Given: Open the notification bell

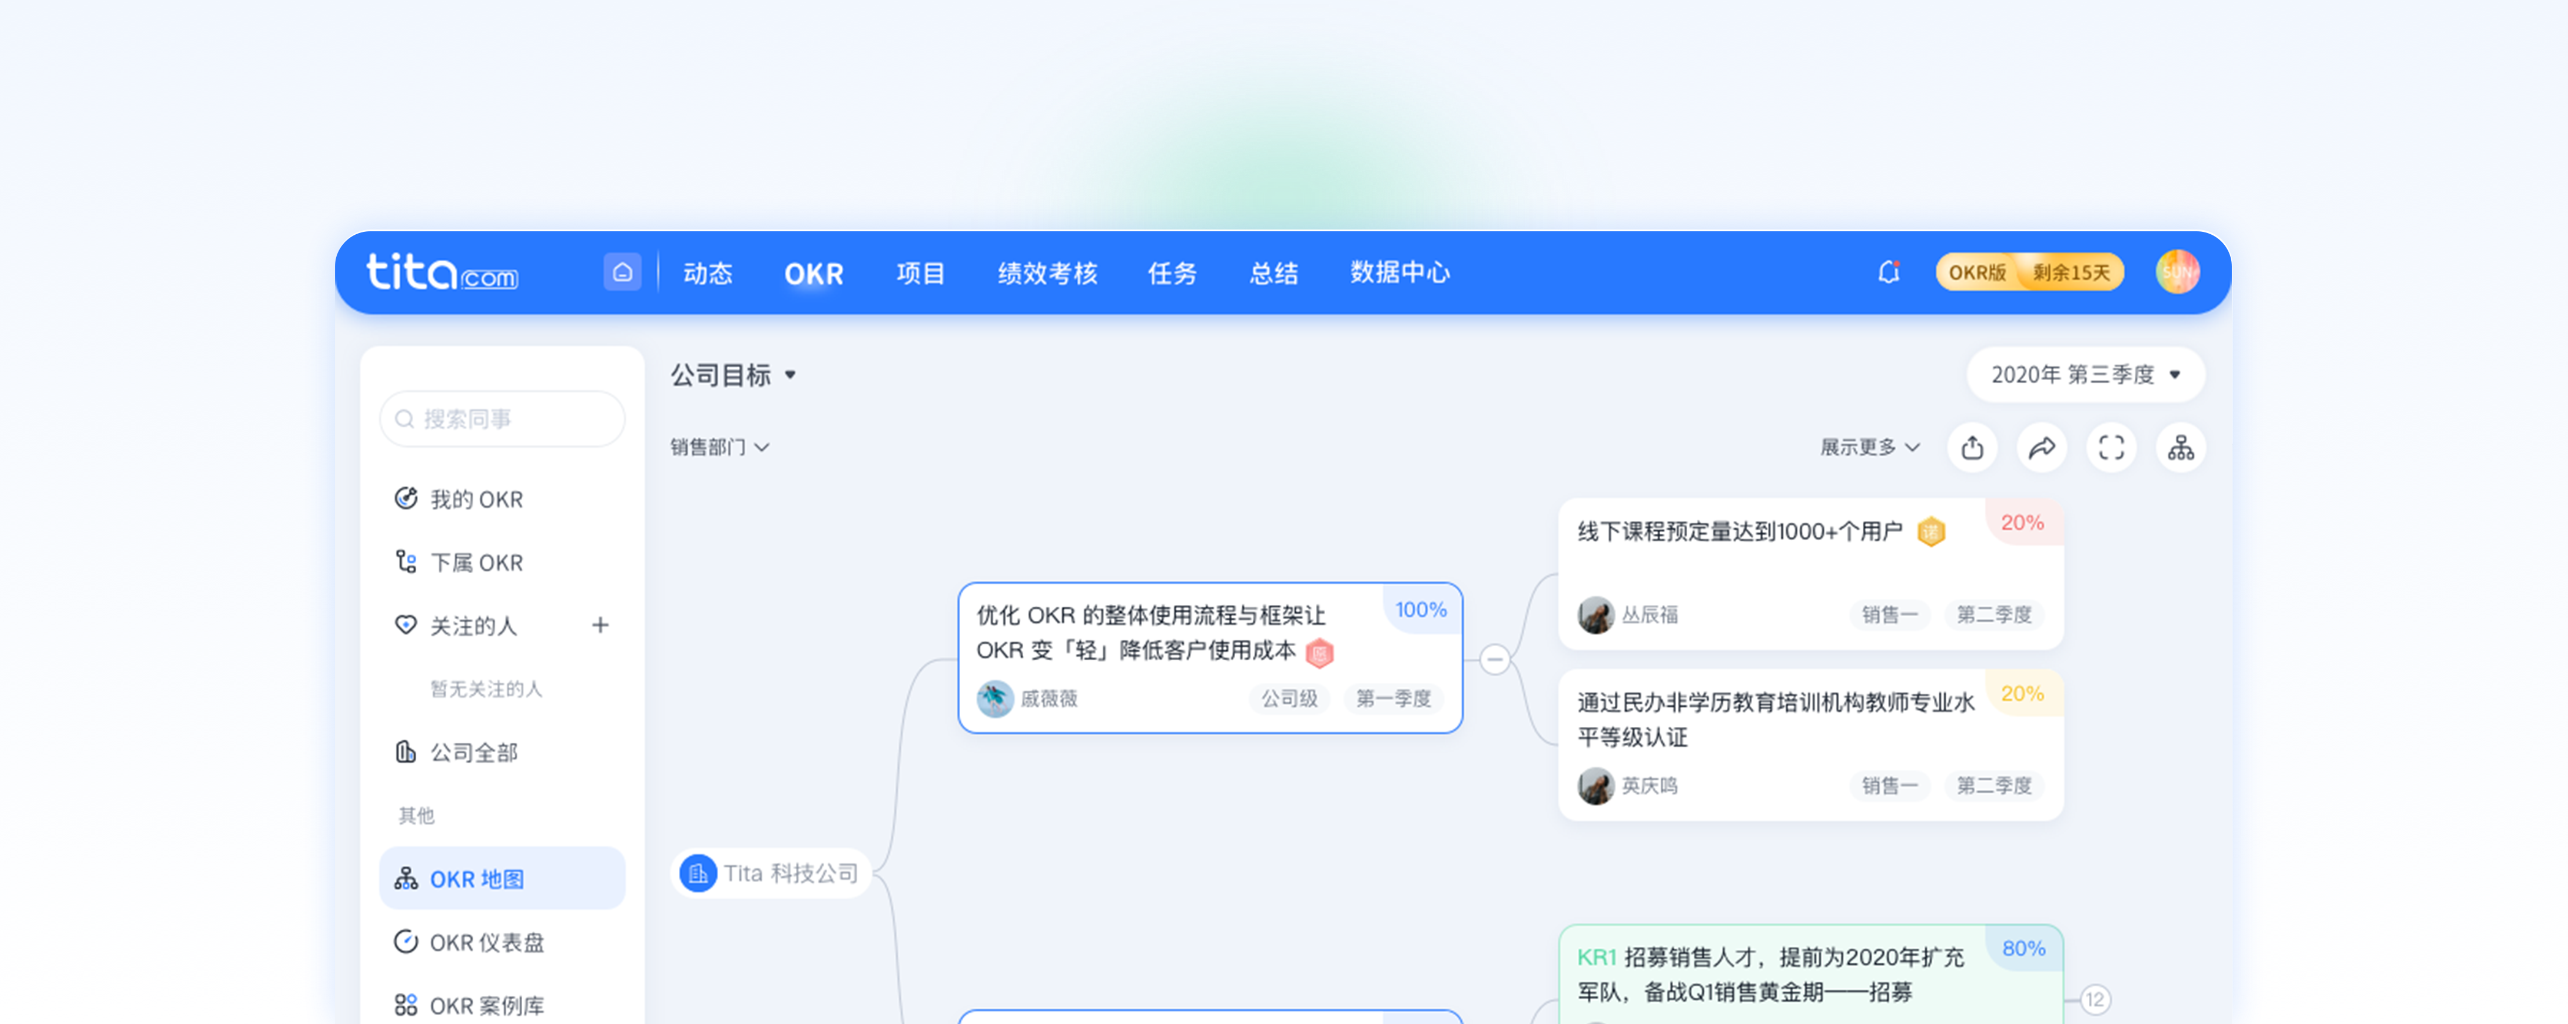Looking at the screenshot, I should point(1888,272).
